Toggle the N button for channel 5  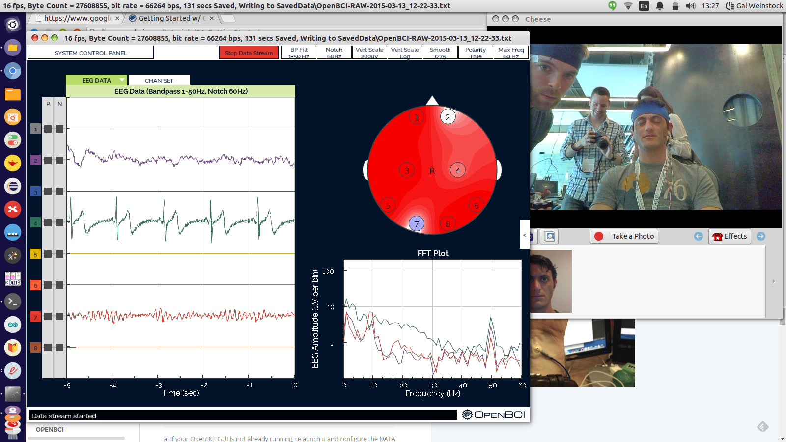click(x=59, y=254)
